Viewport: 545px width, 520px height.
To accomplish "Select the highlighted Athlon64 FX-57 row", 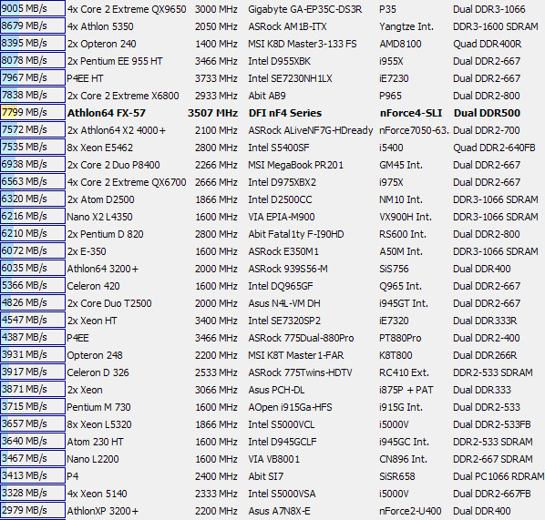I will pyautogui.click(x=272, y=113).
